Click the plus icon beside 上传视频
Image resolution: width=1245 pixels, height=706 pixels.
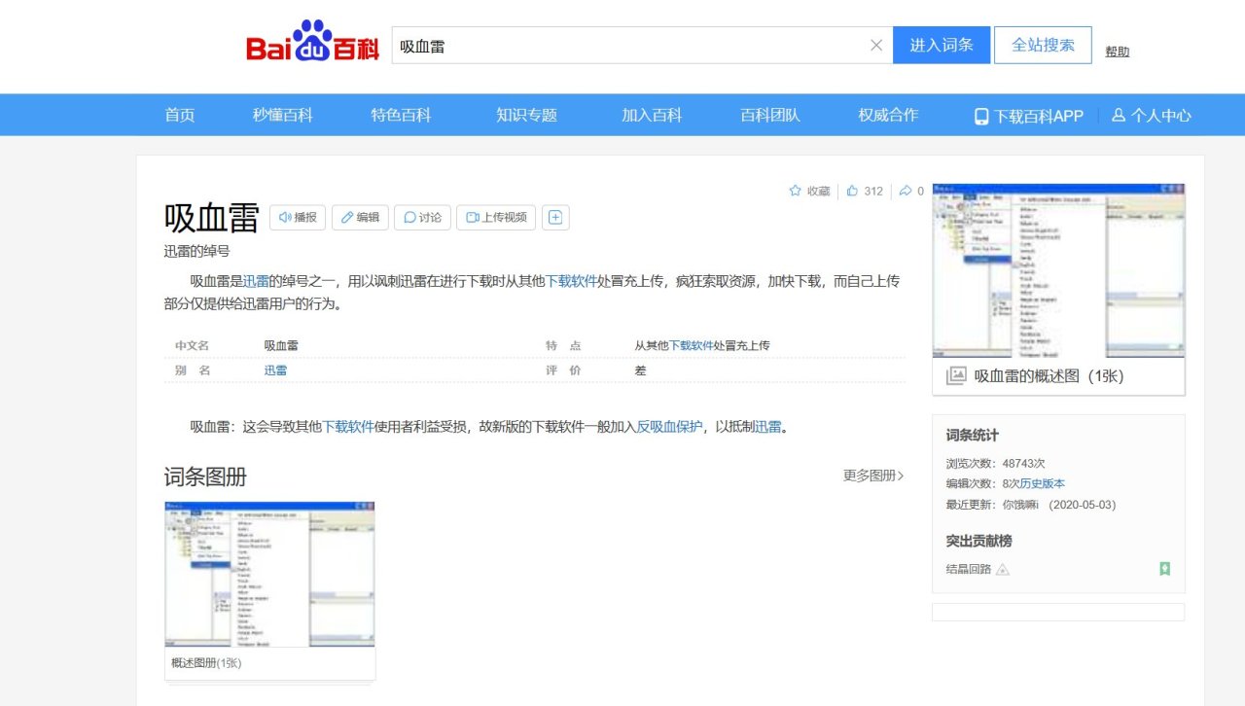pos(555,218)
